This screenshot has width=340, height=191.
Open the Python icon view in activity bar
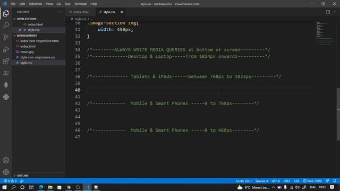(6, 97)
